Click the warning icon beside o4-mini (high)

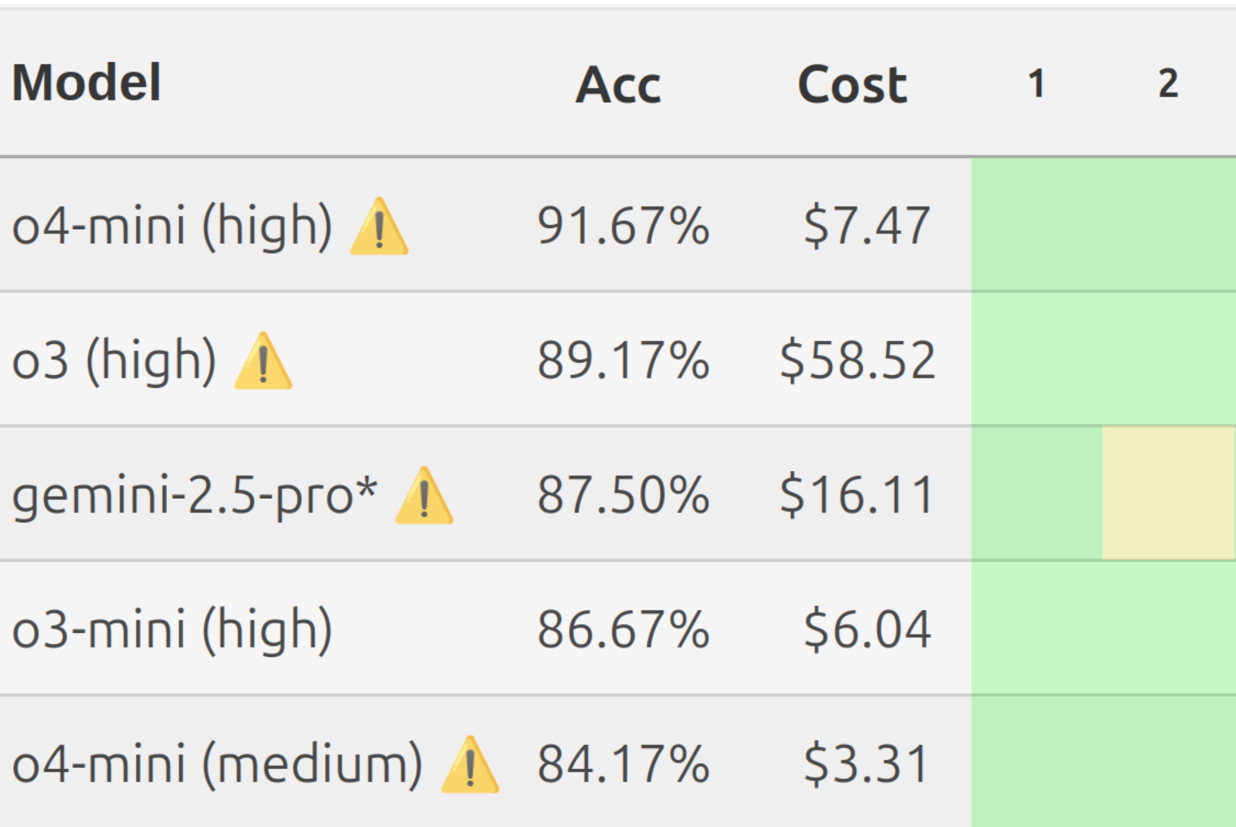pyautogui.click(x=379, y=227)
